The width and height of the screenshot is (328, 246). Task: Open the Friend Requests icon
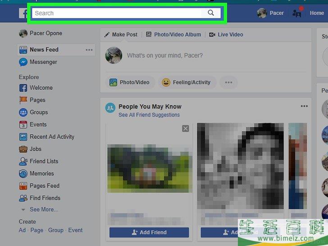point(297,13)
